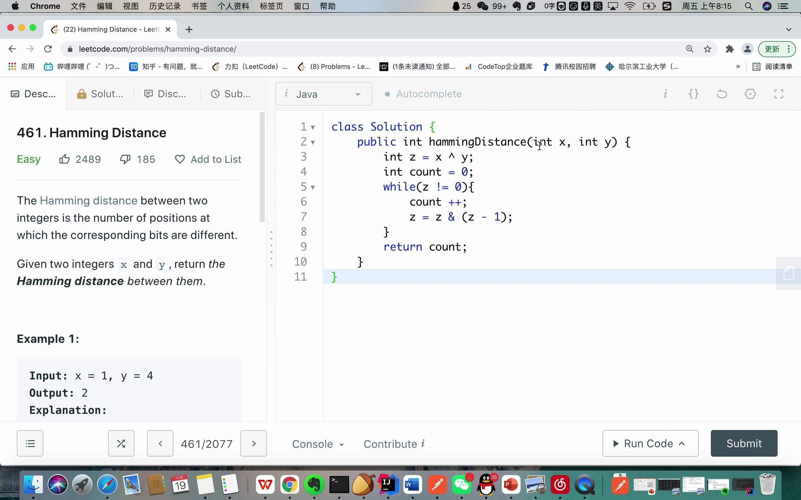
Task: Click the next problem arrow
Action: [253, 444]
